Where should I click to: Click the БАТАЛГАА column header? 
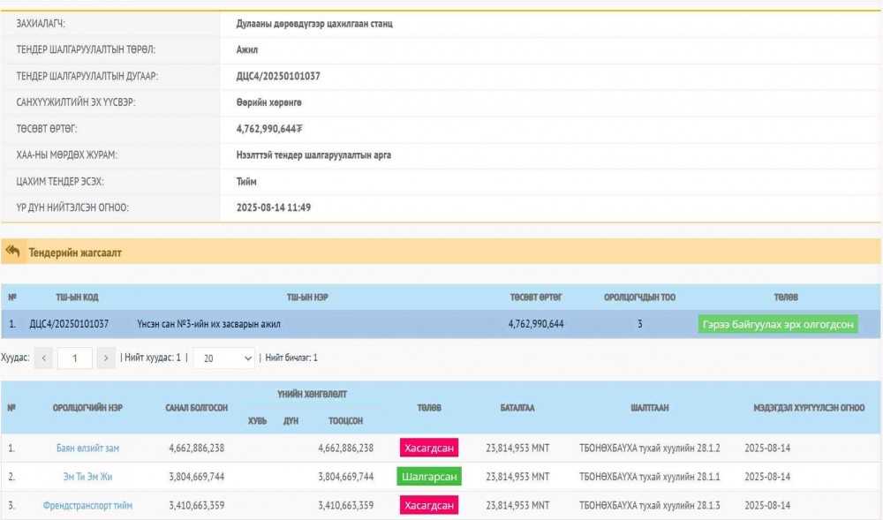[517, 407]
